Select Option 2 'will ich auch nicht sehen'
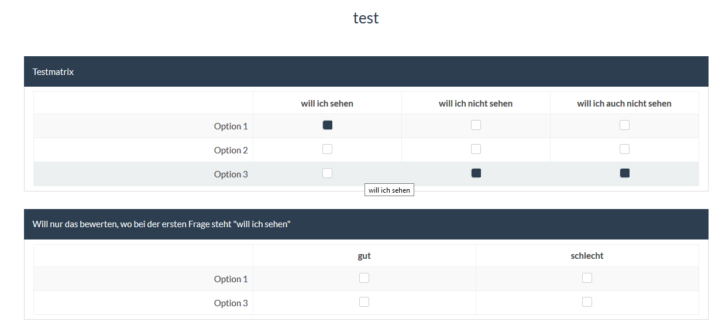 pos(624,149)
